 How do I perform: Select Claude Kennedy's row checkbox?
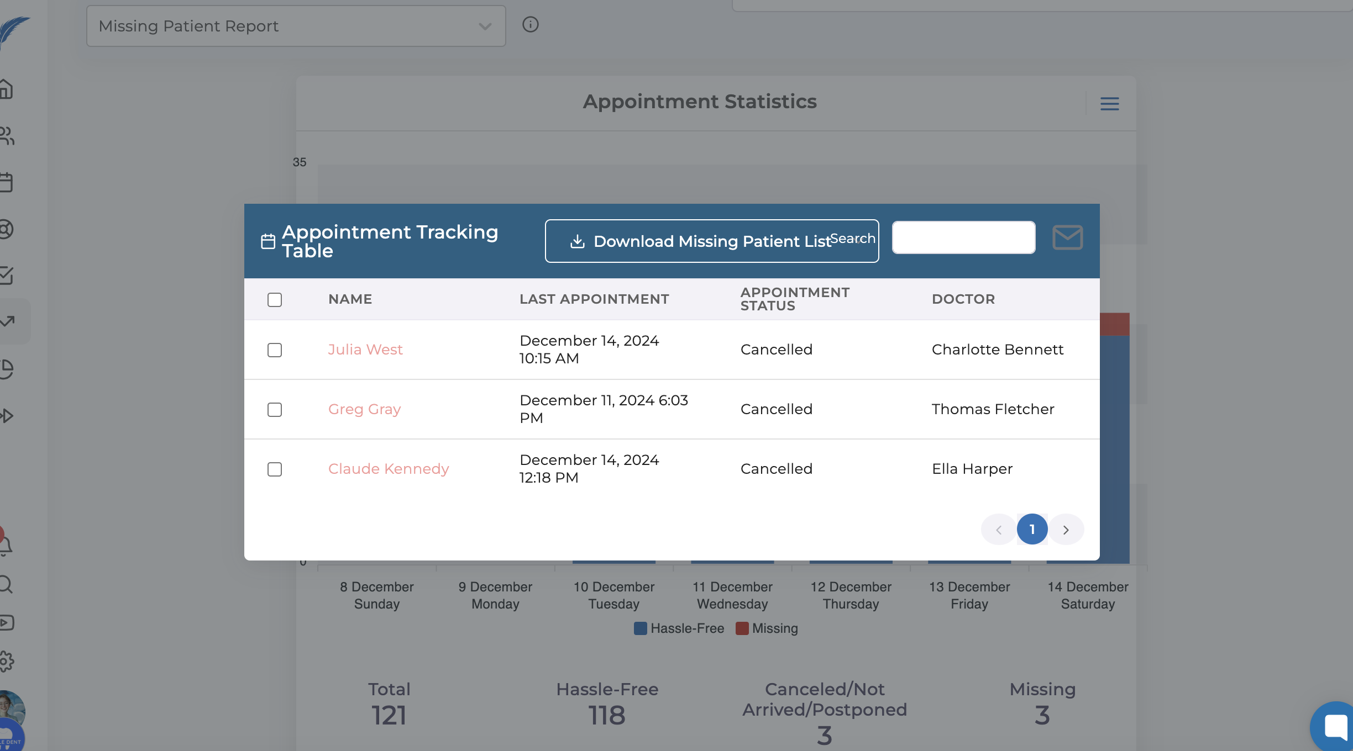(x=275, y=469)
